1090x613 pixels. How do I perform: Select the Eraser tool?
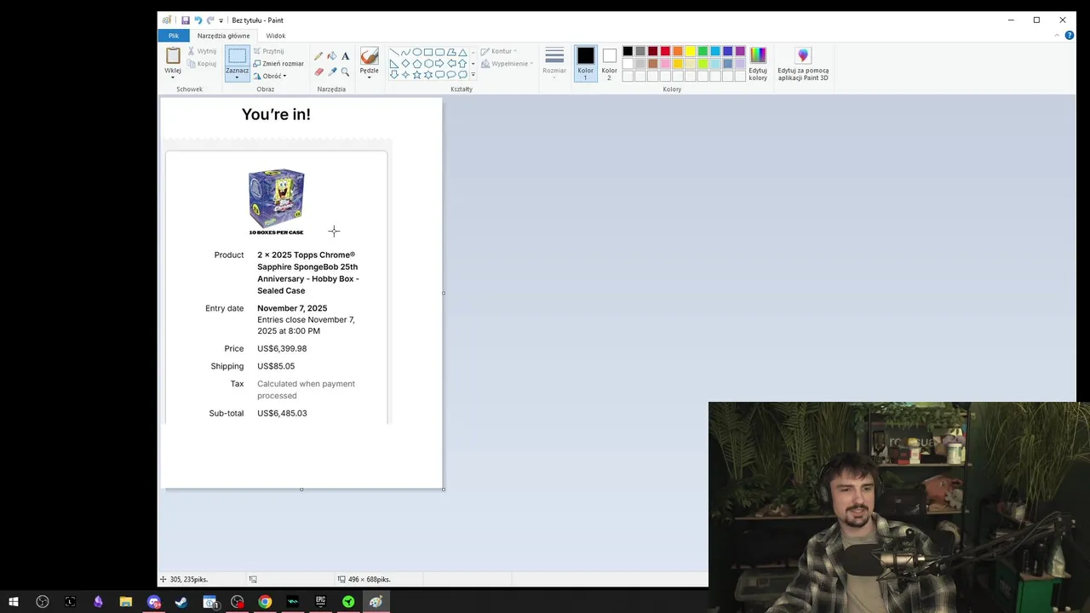[x=318, y=72]
